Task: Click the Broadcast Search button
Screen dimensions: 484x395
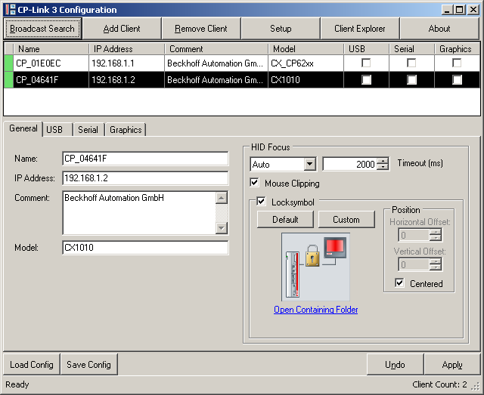Action: point(42,29)
